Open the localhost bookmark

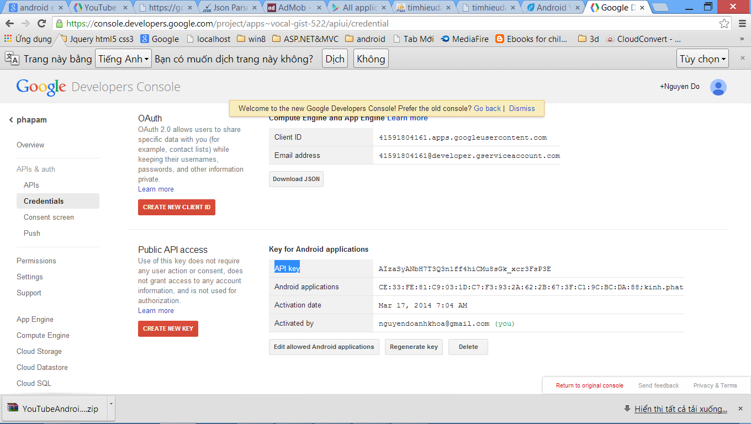(208, 39)
